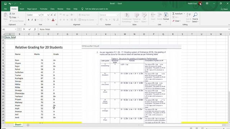Click the font color red A
This screenshot has height=129, width=230.
pyautogui.click(x=53, y=20)
